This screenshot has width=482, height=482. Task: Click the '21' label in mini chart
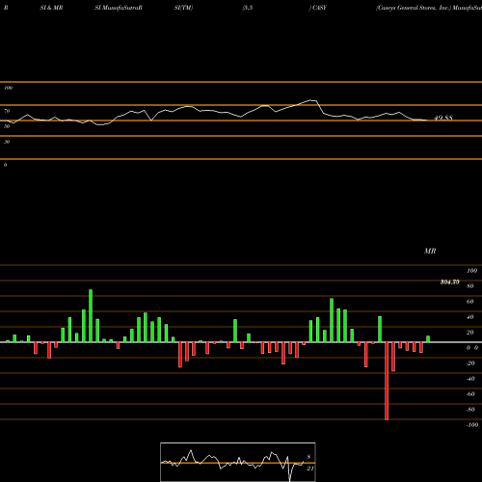[309, 469]
